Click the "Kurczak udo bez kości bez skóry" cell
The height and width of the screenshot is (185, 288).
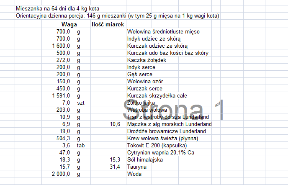[x=168, y=53]
